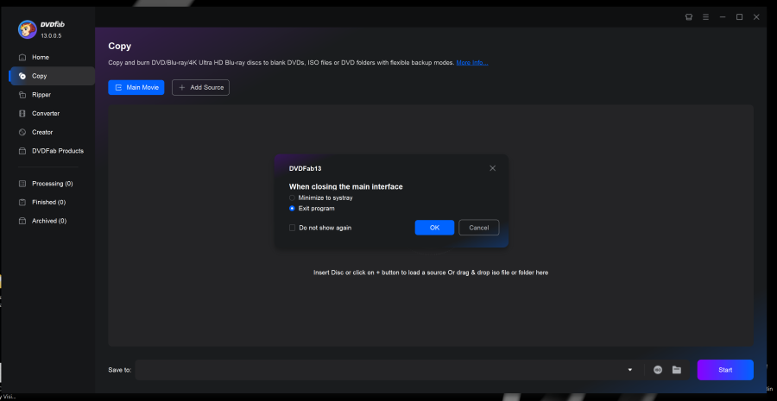Click the DVDFab Products box icon
This screenshot has height=401, width=777.
coord(22,151)
